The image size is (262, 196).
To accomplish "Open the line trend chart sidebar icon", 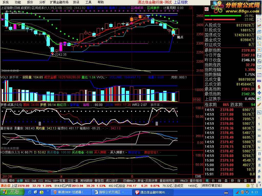I will pos(259,20).
